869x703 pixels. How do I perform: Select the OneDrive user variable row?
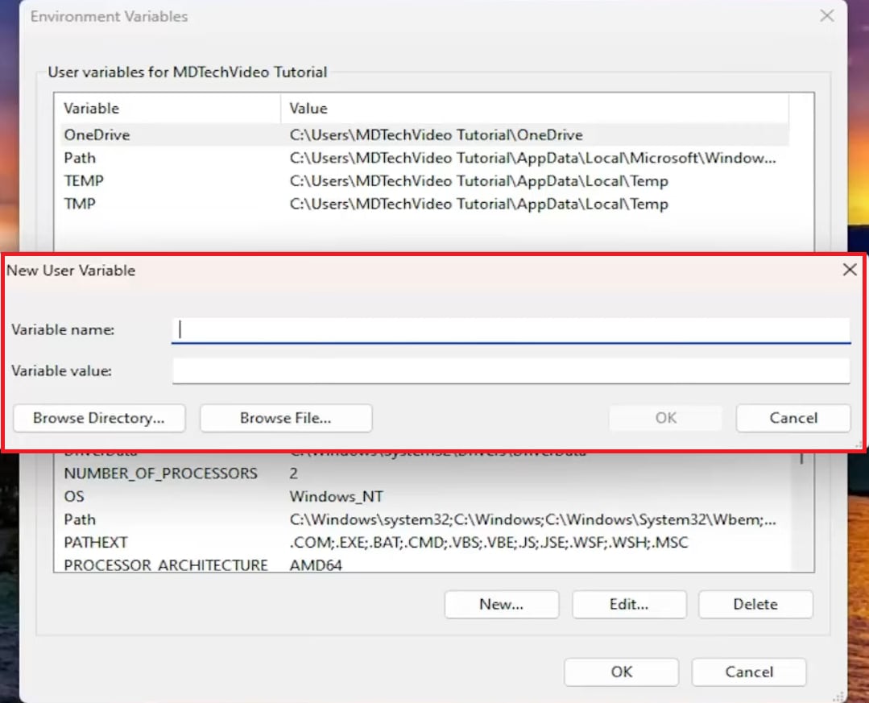point(424,135)
